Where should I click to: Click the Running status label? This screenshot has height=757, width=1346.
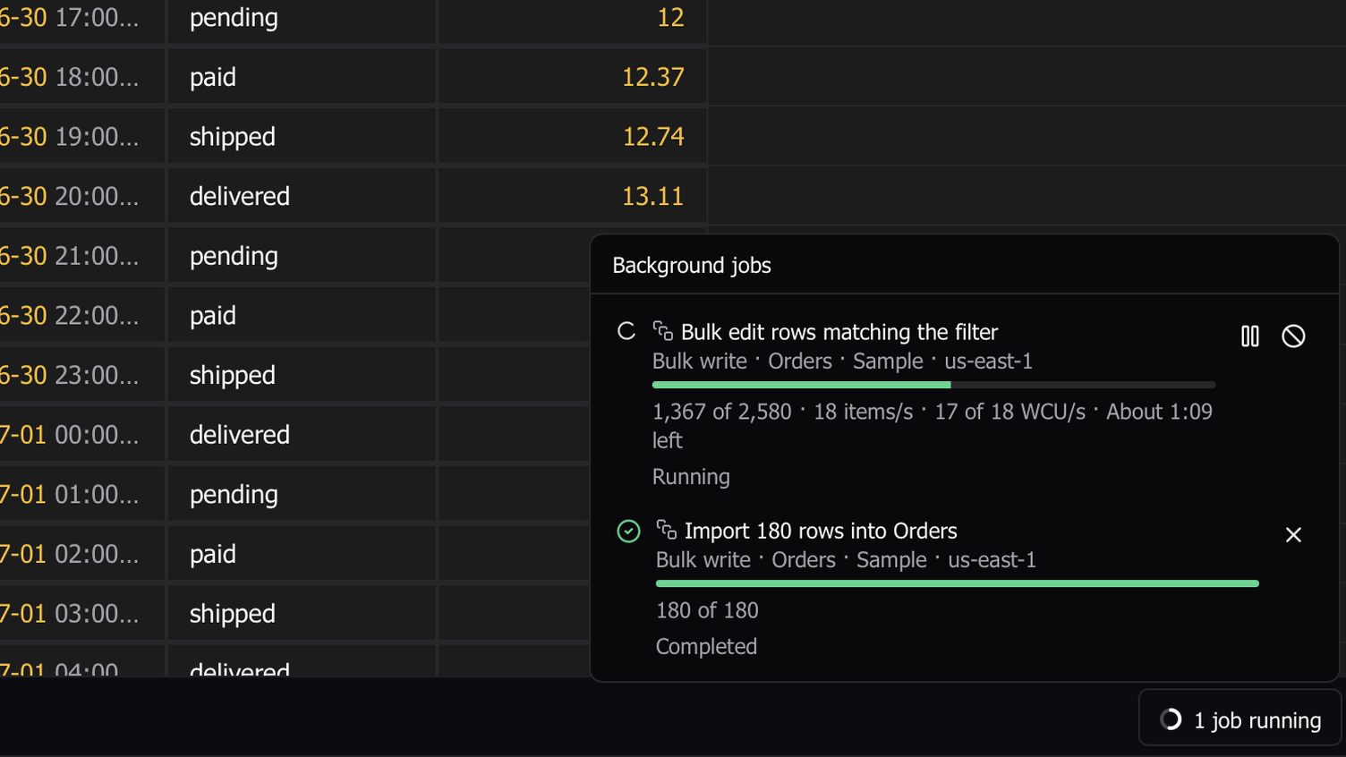(x=691, y=477)
